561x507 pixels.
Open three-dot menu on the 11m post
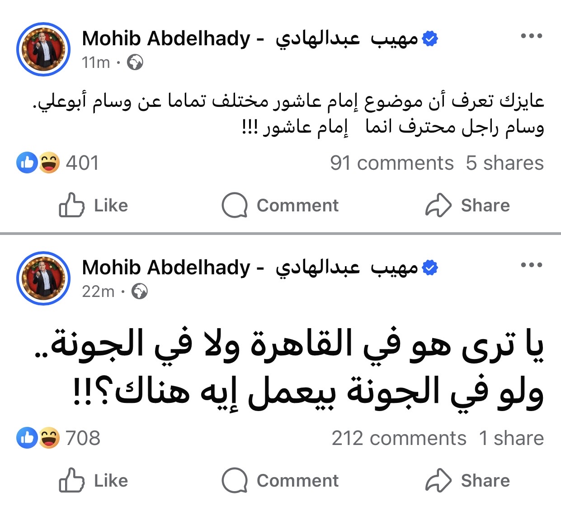pyautogui.click(x=531, y=36)
